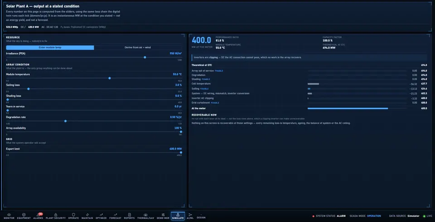Click the System DC wiring mismatch row label
Image resolution: width=435 pixels, height=222 pixels.
click(220, 93)
